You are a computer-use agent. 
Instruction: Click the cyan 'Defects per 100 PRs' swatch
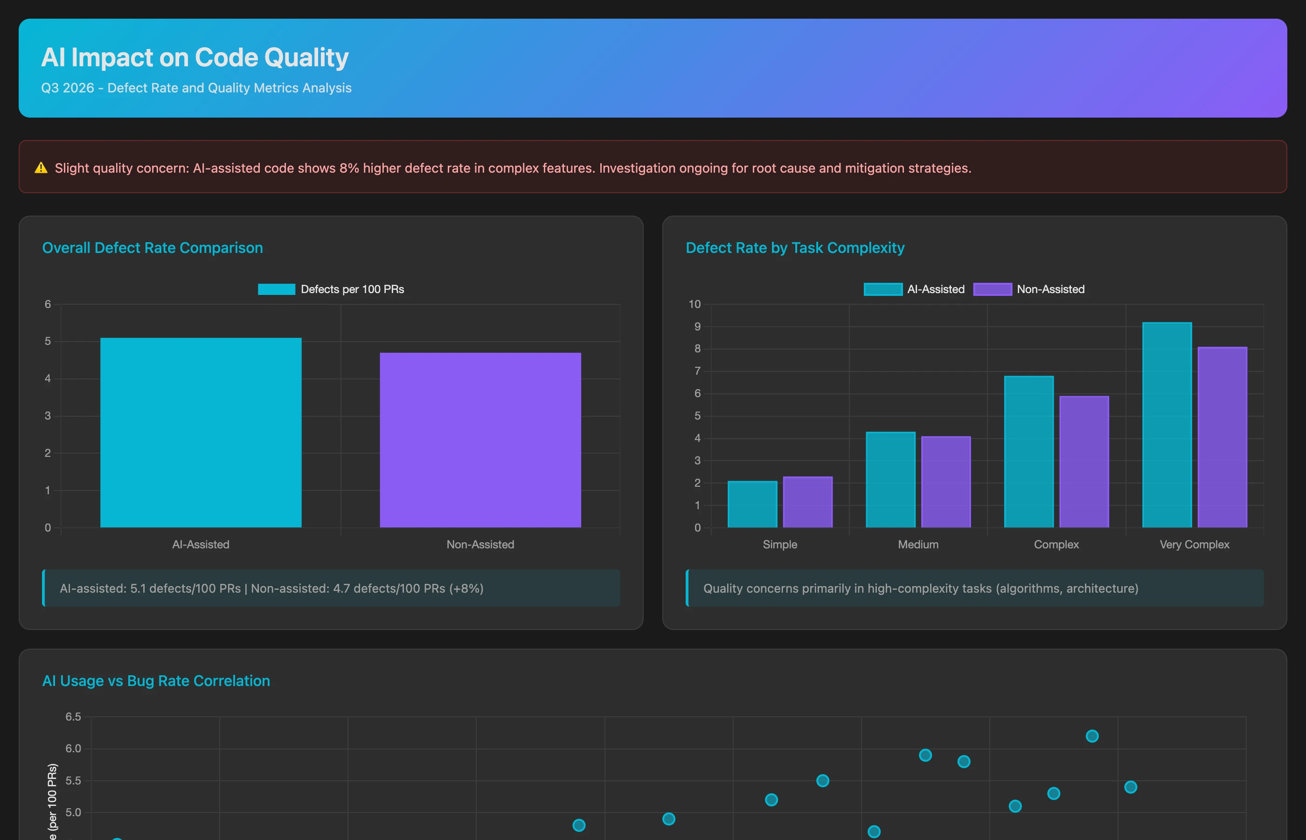point(276,289)
